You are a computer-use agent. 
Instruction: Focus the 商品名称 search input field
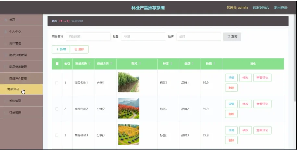click(88, 36)
